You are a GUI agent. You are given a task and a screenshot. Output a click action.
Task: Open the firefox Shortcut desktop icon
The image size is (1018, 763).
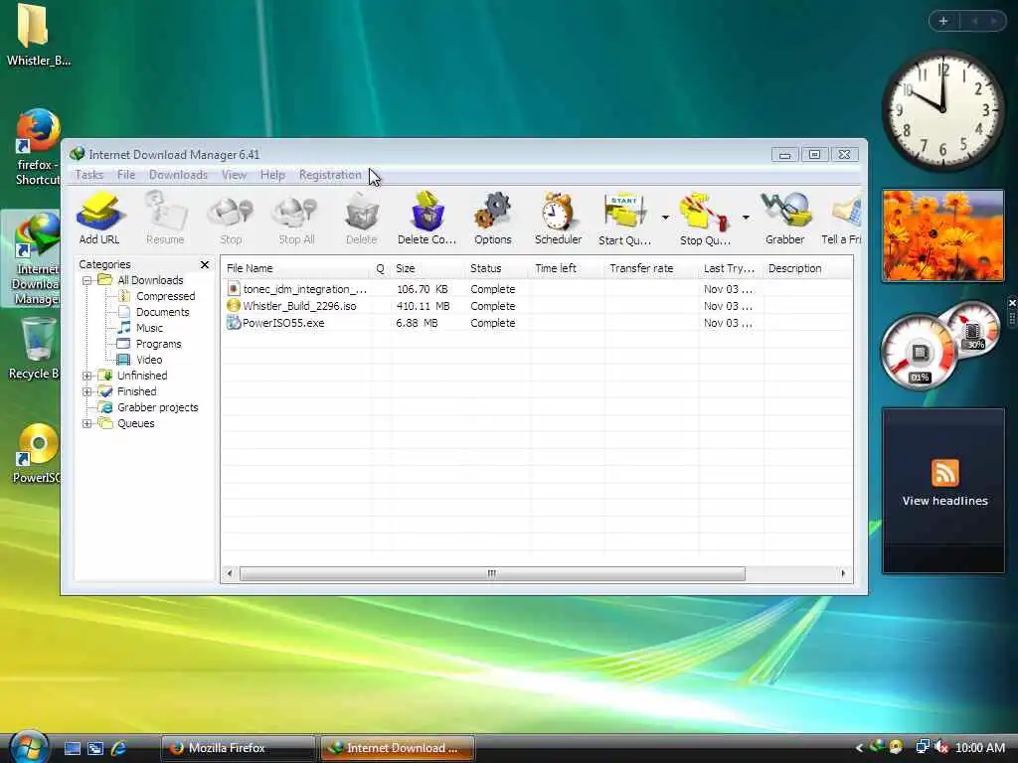37,148
